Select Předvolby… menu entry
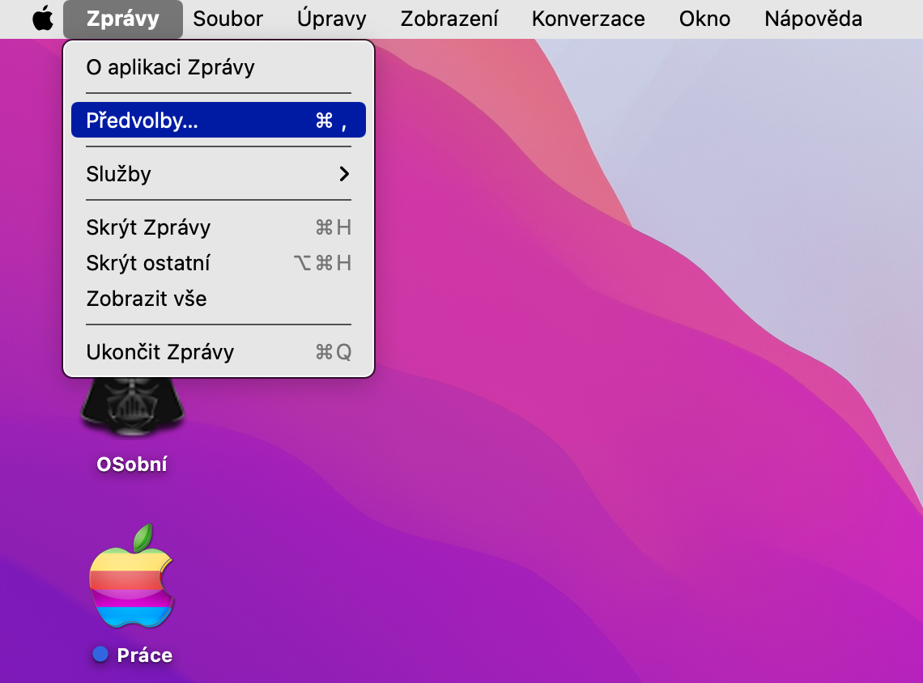This screenshot has height=683, width=923. pyautogui.click(x=219, y=120)
